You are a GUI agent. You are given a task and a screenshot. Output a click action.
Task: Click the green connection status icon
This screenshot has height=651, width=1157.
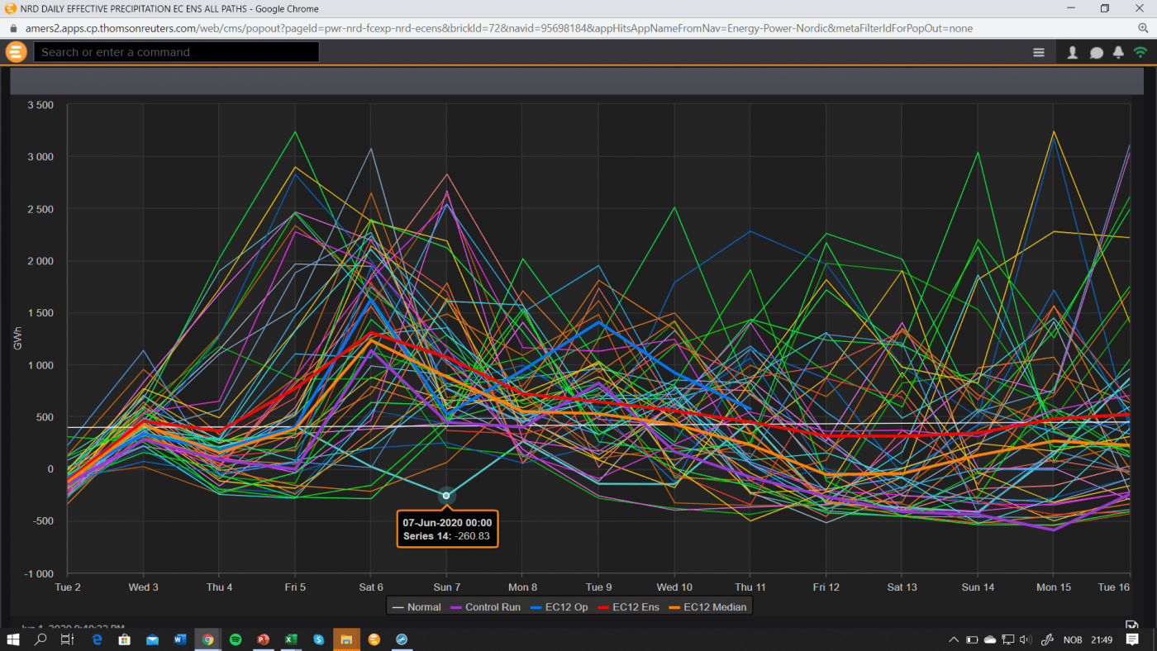click(1140, 52)
